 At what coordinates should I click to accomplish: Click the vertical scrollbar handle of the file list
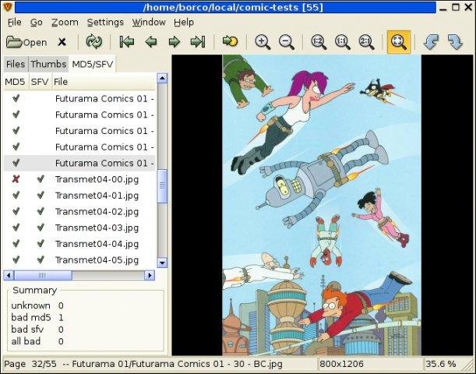[162, 185]
